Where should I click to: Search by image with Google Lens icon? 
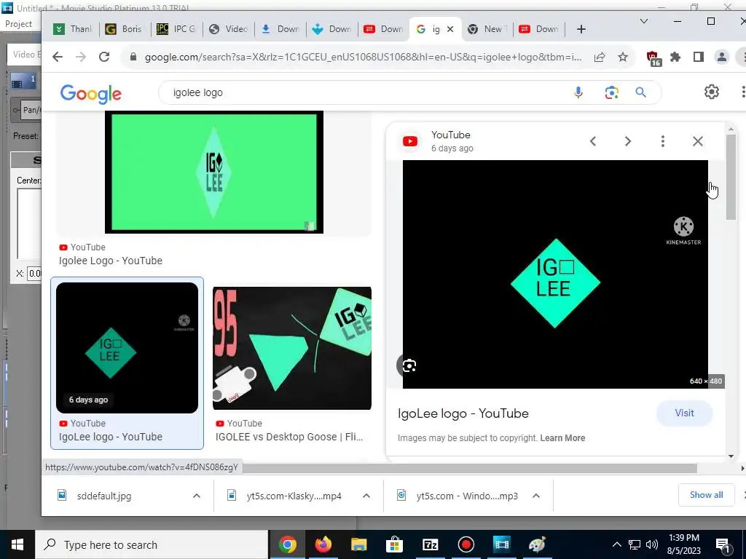(611, 92)
